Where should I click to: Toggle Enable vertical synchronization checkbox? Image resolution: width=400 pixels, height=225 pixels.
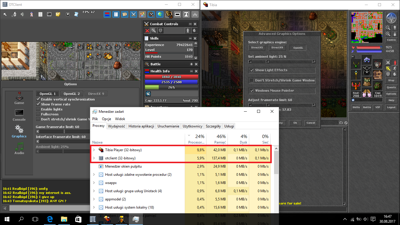(x=38, y=99)
